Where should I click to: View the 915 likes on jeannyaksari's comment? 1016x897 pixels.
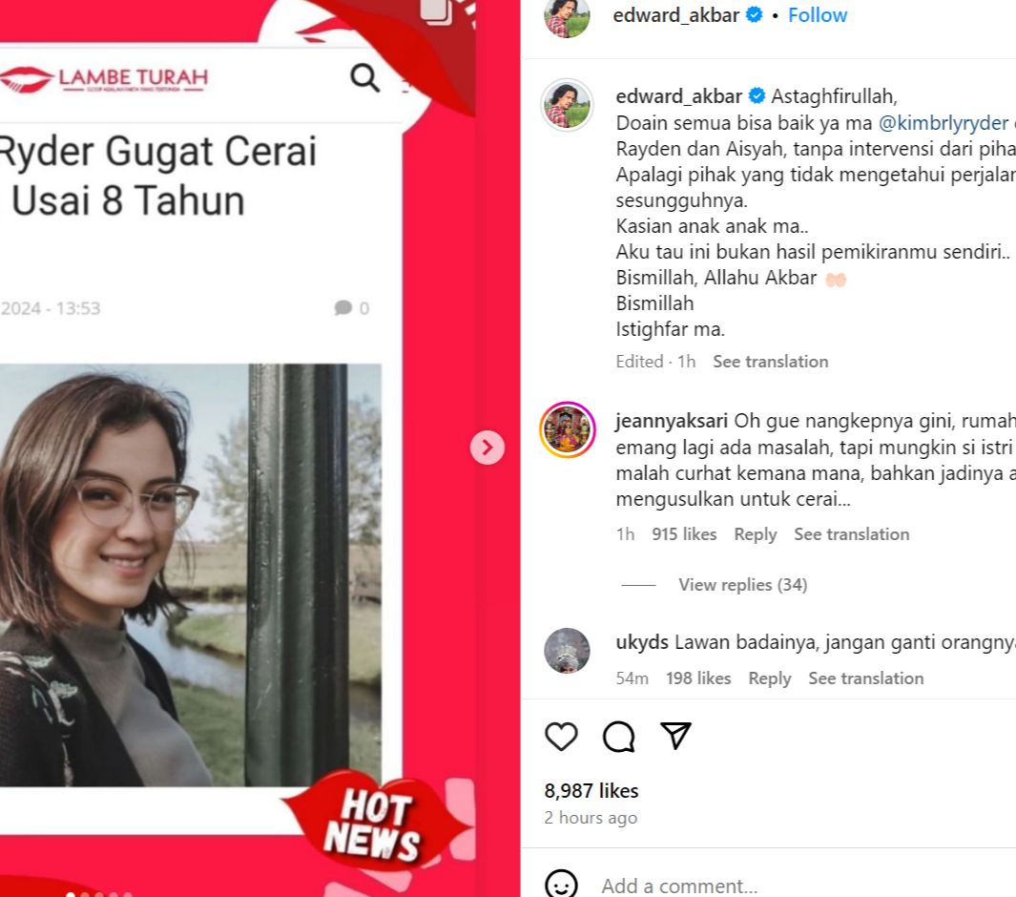click(x=684, y=534)
